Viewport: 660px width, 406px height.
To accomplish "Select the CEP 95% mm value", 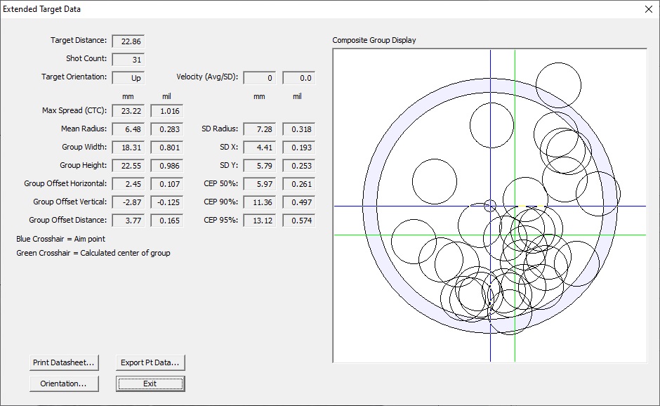I will [x=260, y=221].
